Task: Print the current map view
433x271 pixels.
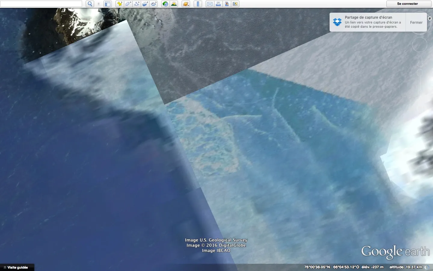Action: (x=218, y=4)
